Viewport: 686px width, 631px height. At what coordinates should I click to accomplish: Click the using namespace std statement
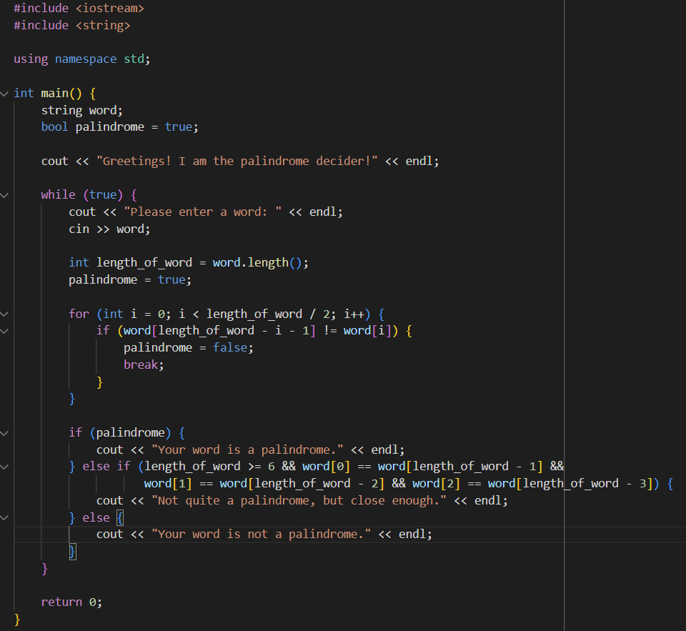pos(81,59)
